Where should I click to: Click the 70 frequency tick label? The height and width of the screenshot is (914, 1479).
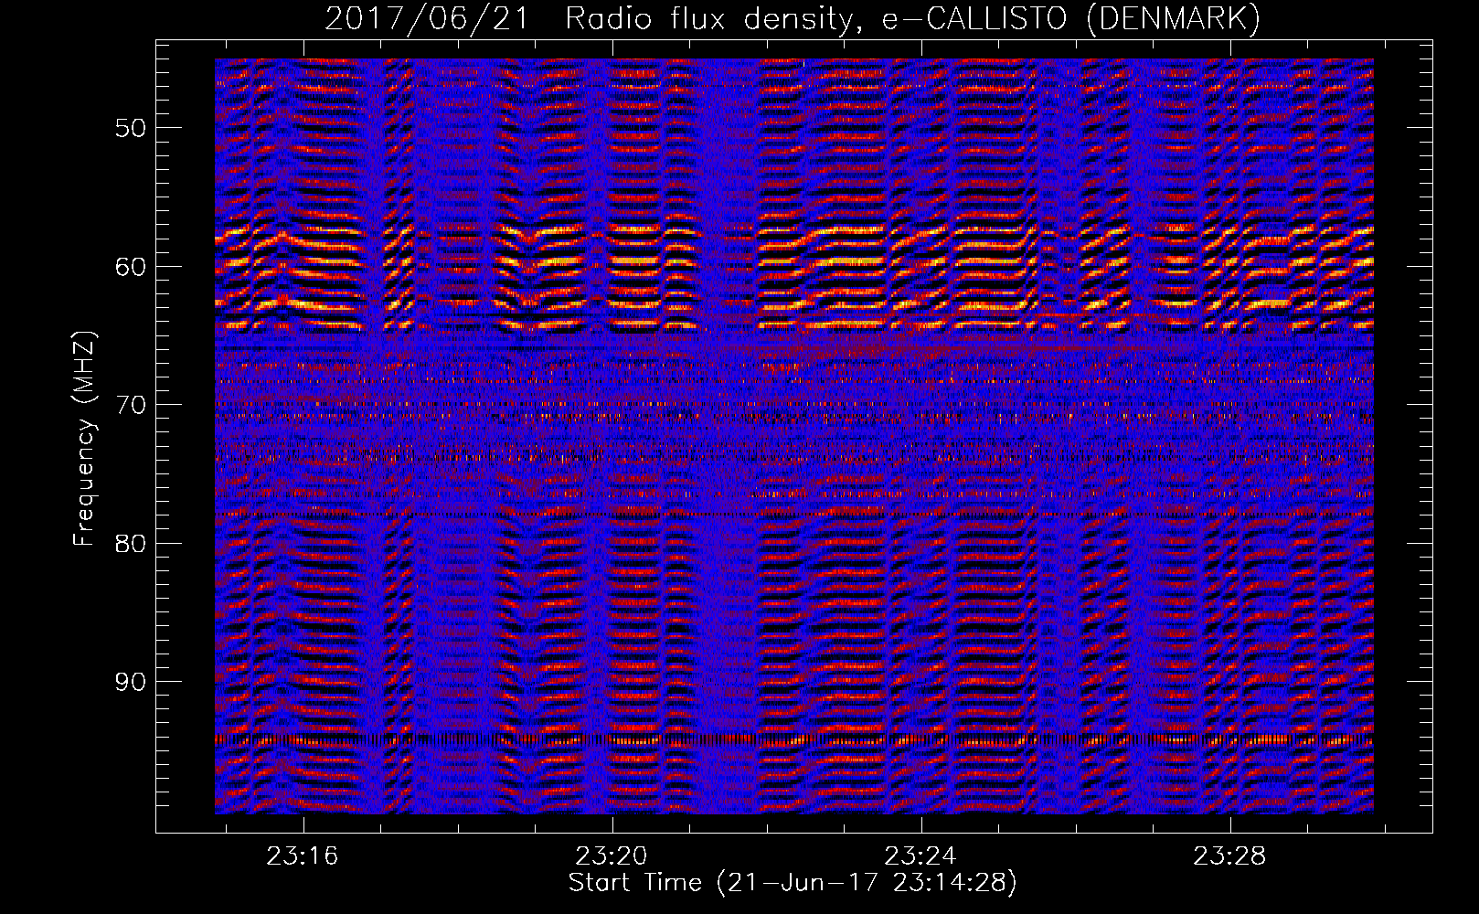coord(131,405)
